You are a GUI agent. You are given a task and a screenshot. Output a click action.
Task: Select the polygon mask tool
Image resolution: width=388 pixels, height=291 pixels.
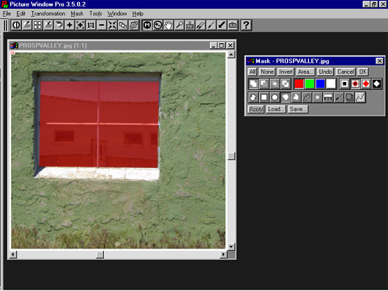[285, 97]
